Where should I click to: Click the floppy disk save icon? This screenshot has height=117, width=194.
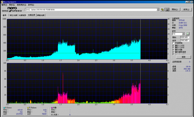pyautogui.click(x=167, y=9)
